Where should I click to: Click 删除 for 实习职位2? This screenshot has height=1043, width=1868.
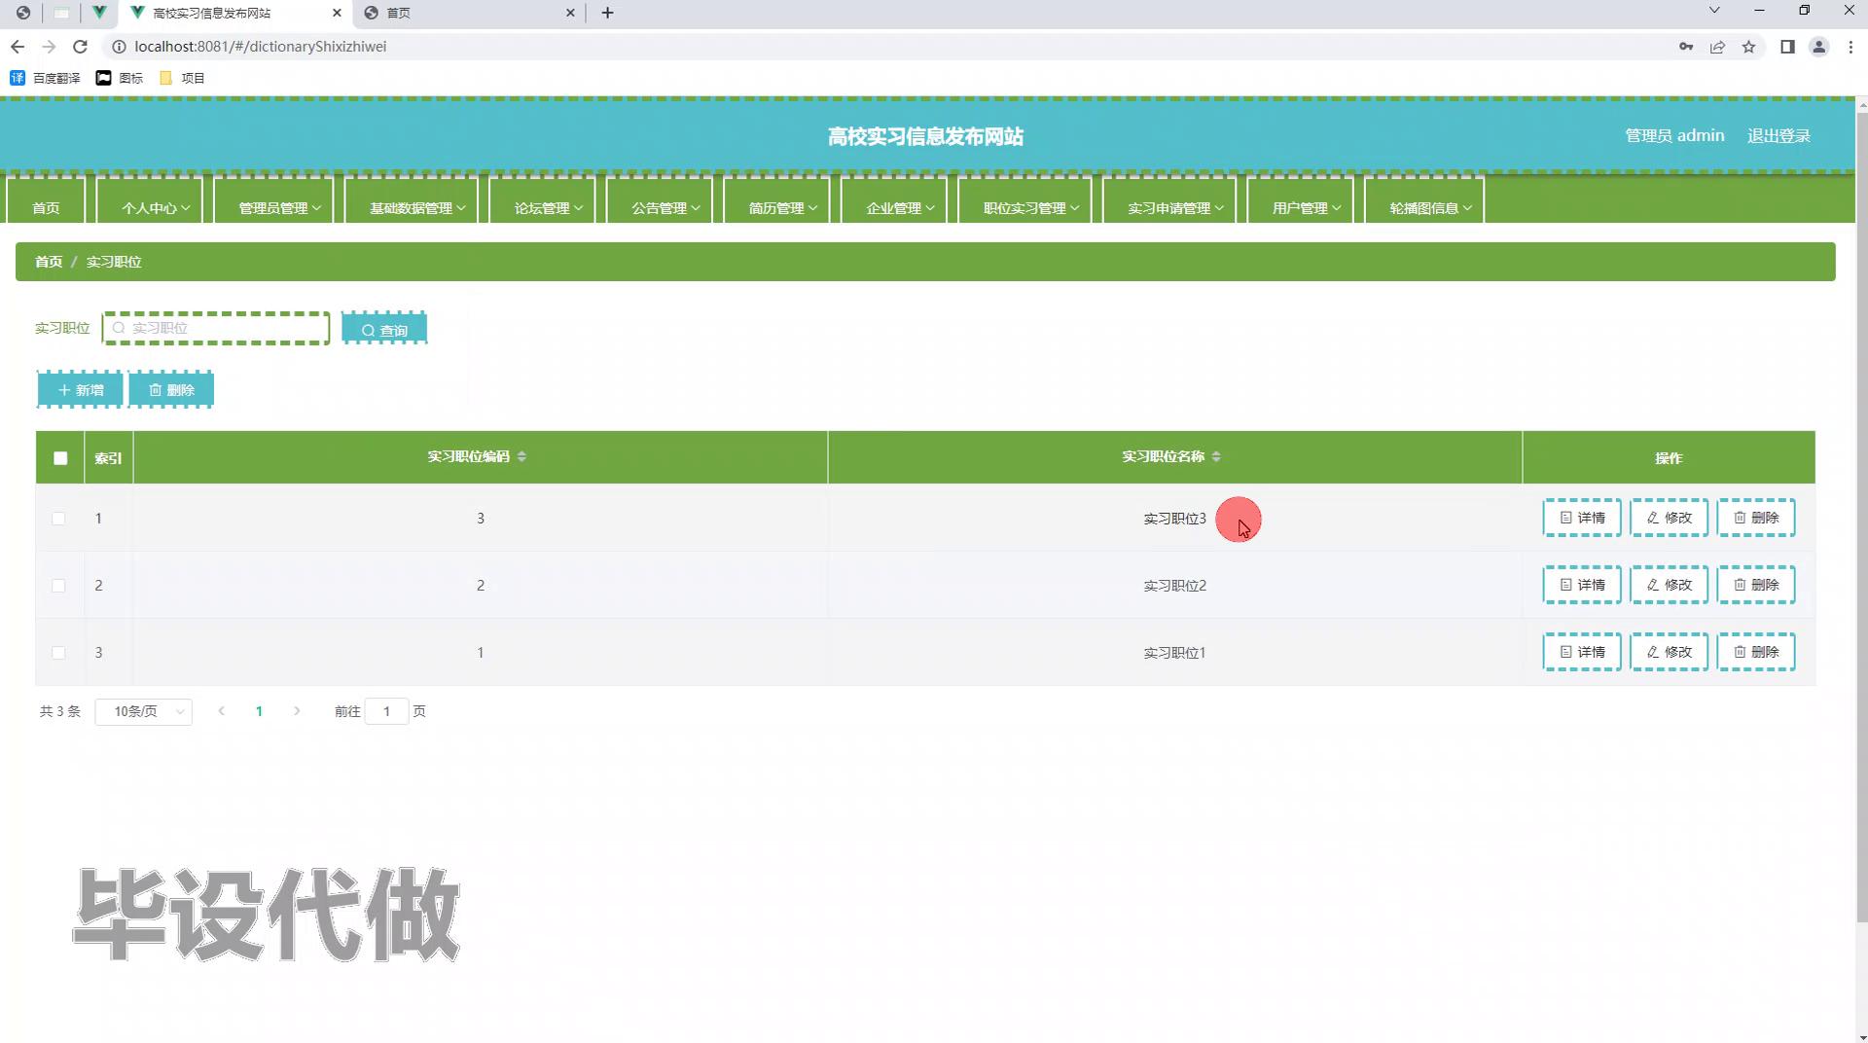coord(1756,585)
